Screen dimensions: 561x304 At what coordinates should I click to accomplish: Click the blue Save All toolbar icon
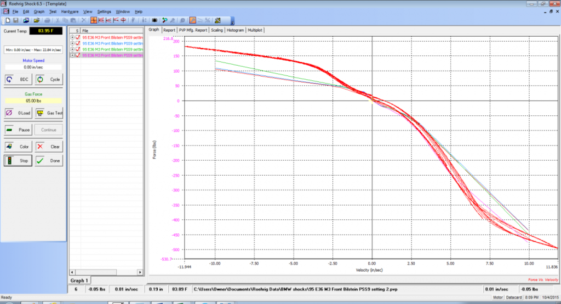(x=26, y=20)
